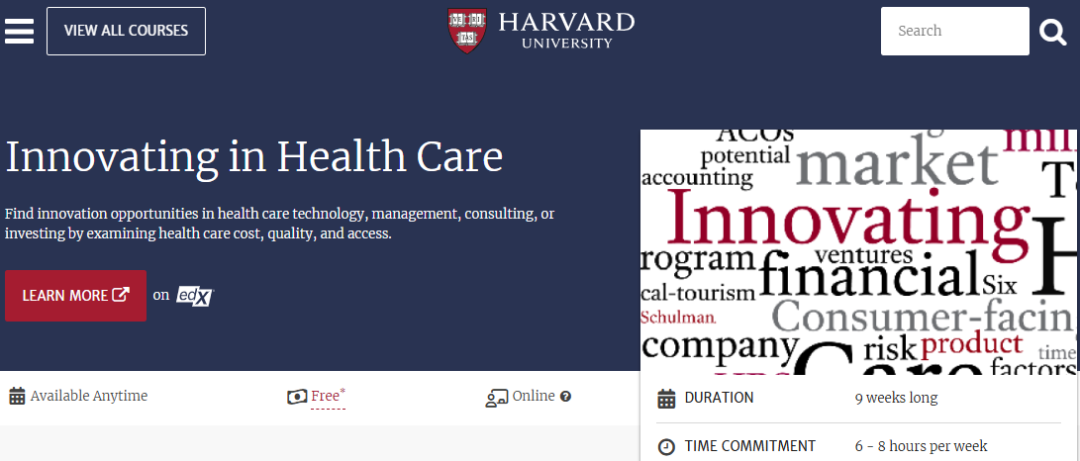The image size is (1080, 461).
Task: Go to the Harvard University shield logo
Action: coord(467,31)
